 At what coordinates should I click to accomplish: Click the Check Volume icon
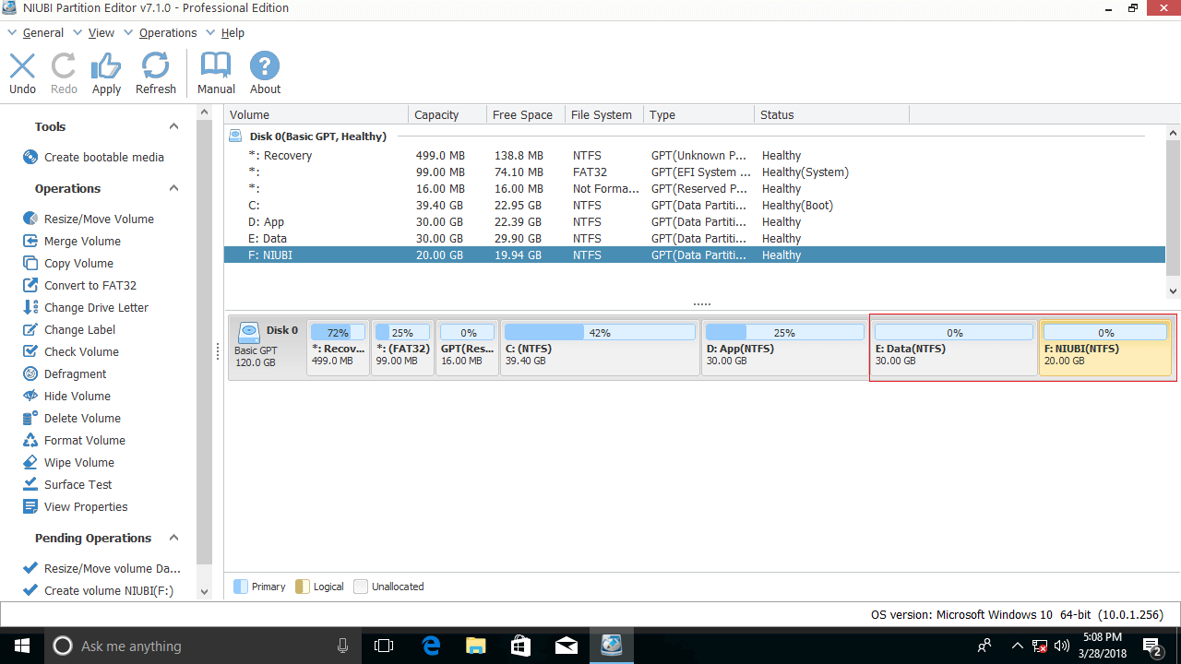pyautogui.click(x=30, y=351)
